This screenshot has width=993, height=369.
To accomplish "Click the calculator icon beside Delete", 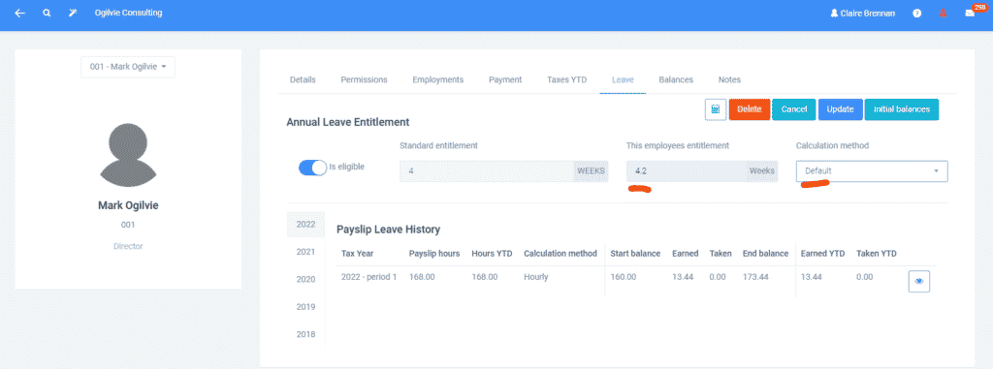I will coord(716,109).
